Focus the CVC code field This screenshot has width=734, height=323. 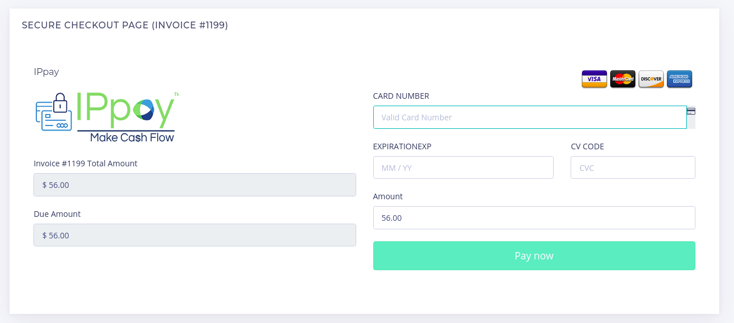tap(632, 167)
